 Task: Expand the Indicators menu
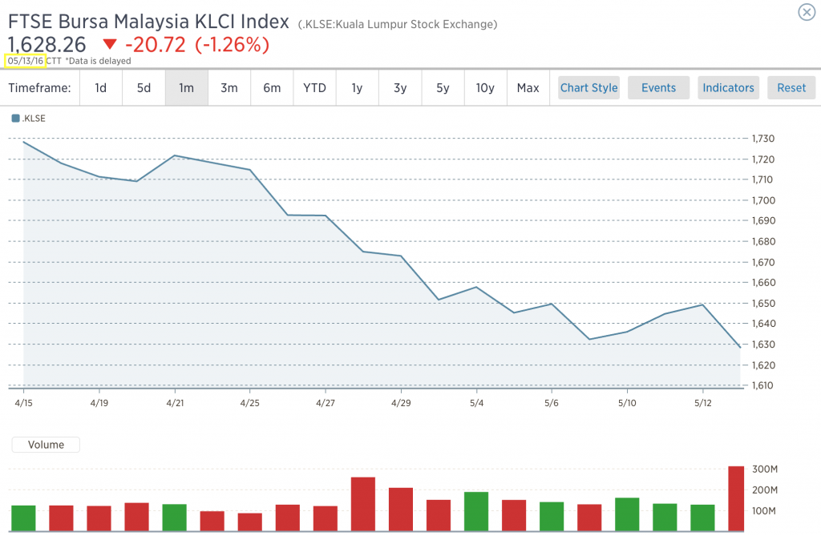point(728,88)
